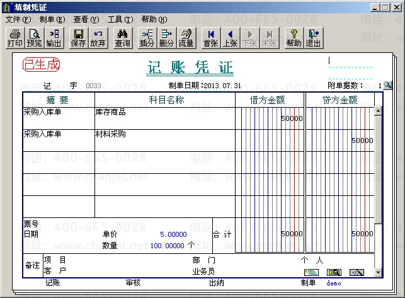Click the 数量 value 100.00000
405x298 pixels.
coord(167,246)
